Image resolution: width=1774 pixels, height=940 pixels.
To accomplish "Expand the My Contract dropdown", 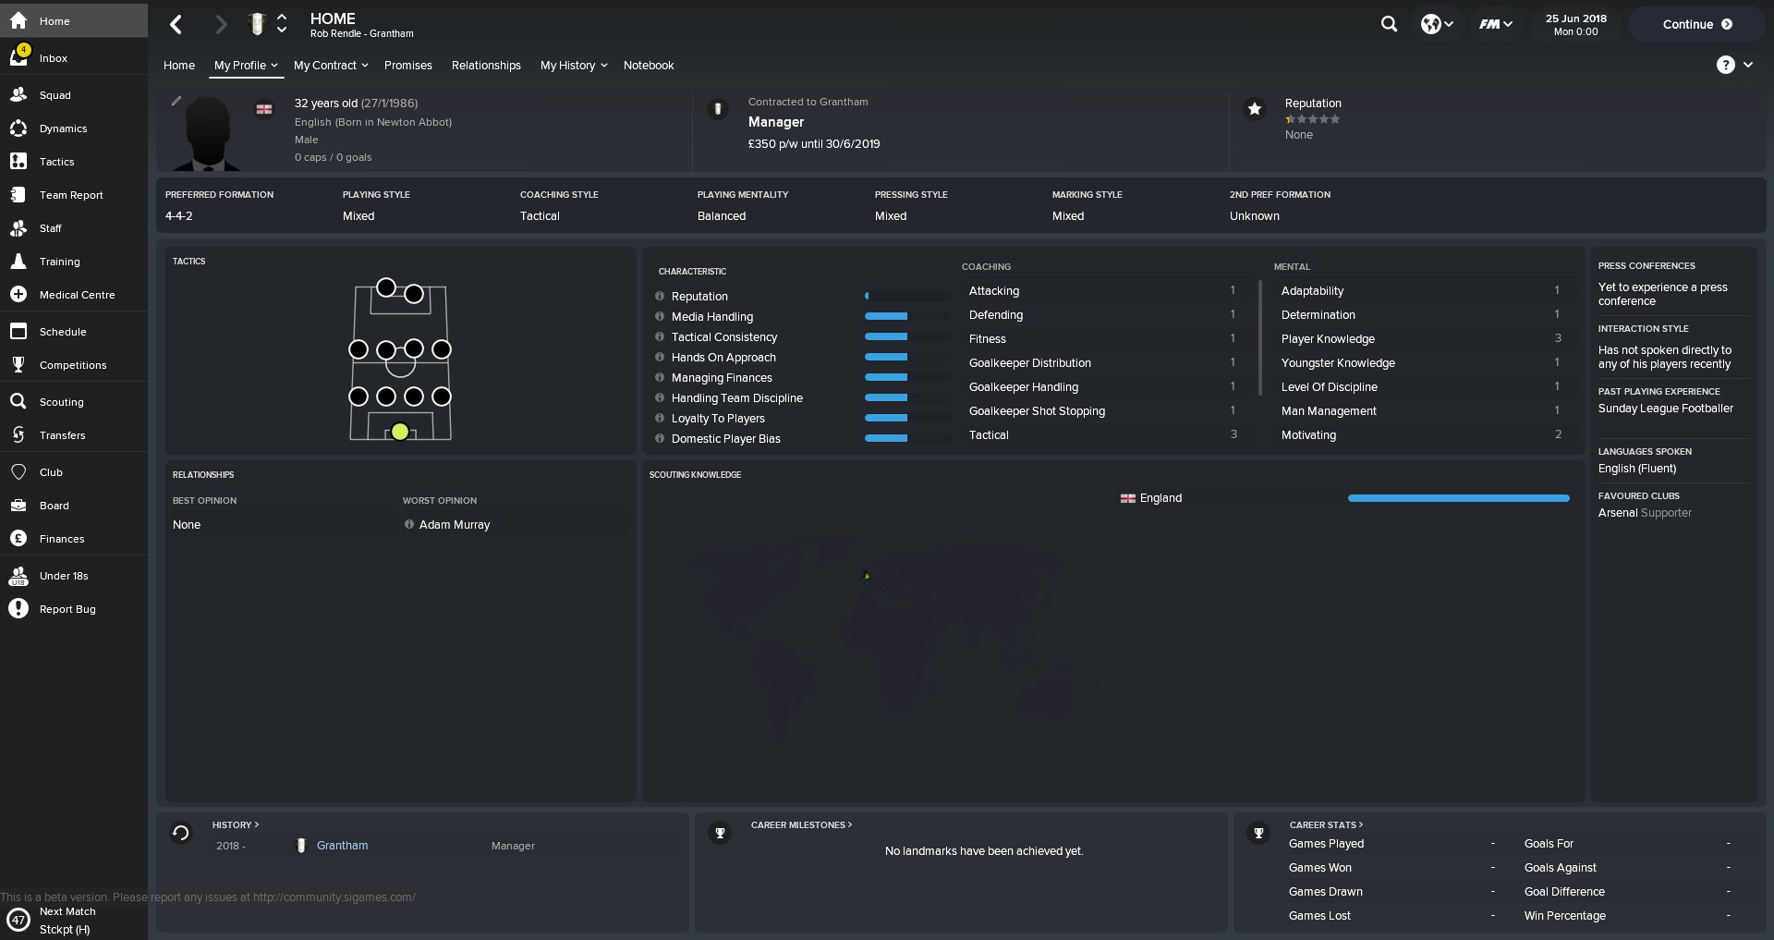I will point(331,66).
